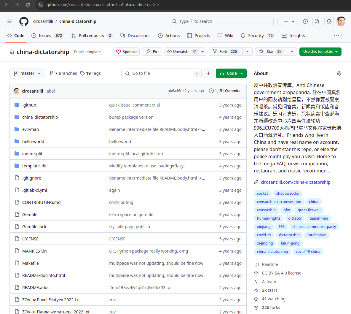Open the commit history clock icon

(211, 91)
